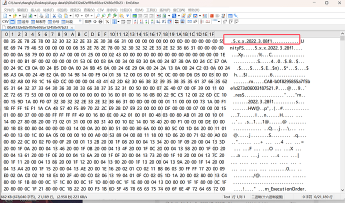345x203 pixels.
Task: Click the 行 1,列 1 position status
Action: click(x=238, y=197)
